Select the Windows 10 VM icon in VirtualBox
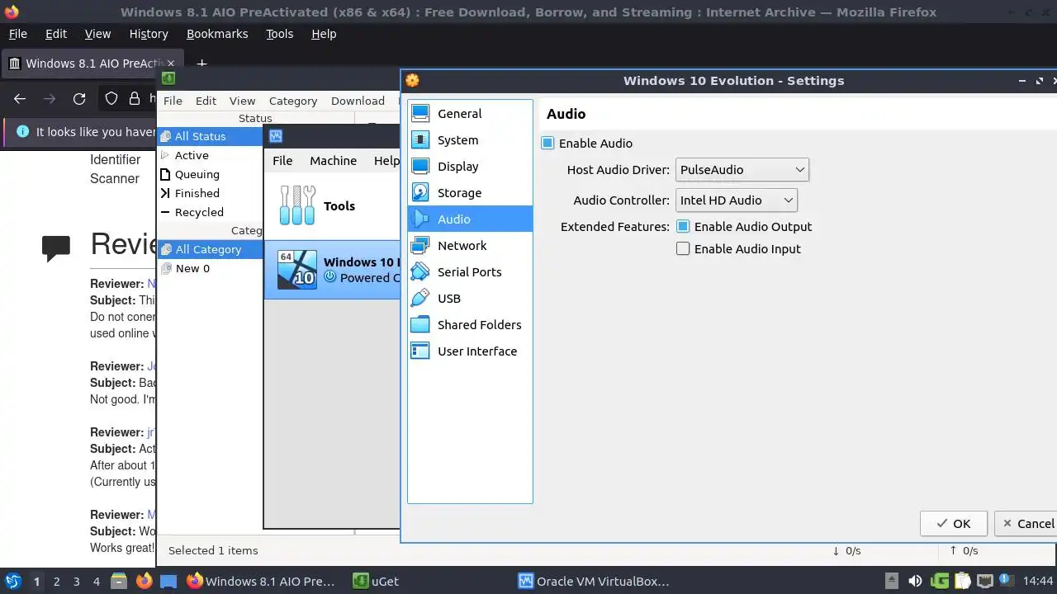 (297, 269)
